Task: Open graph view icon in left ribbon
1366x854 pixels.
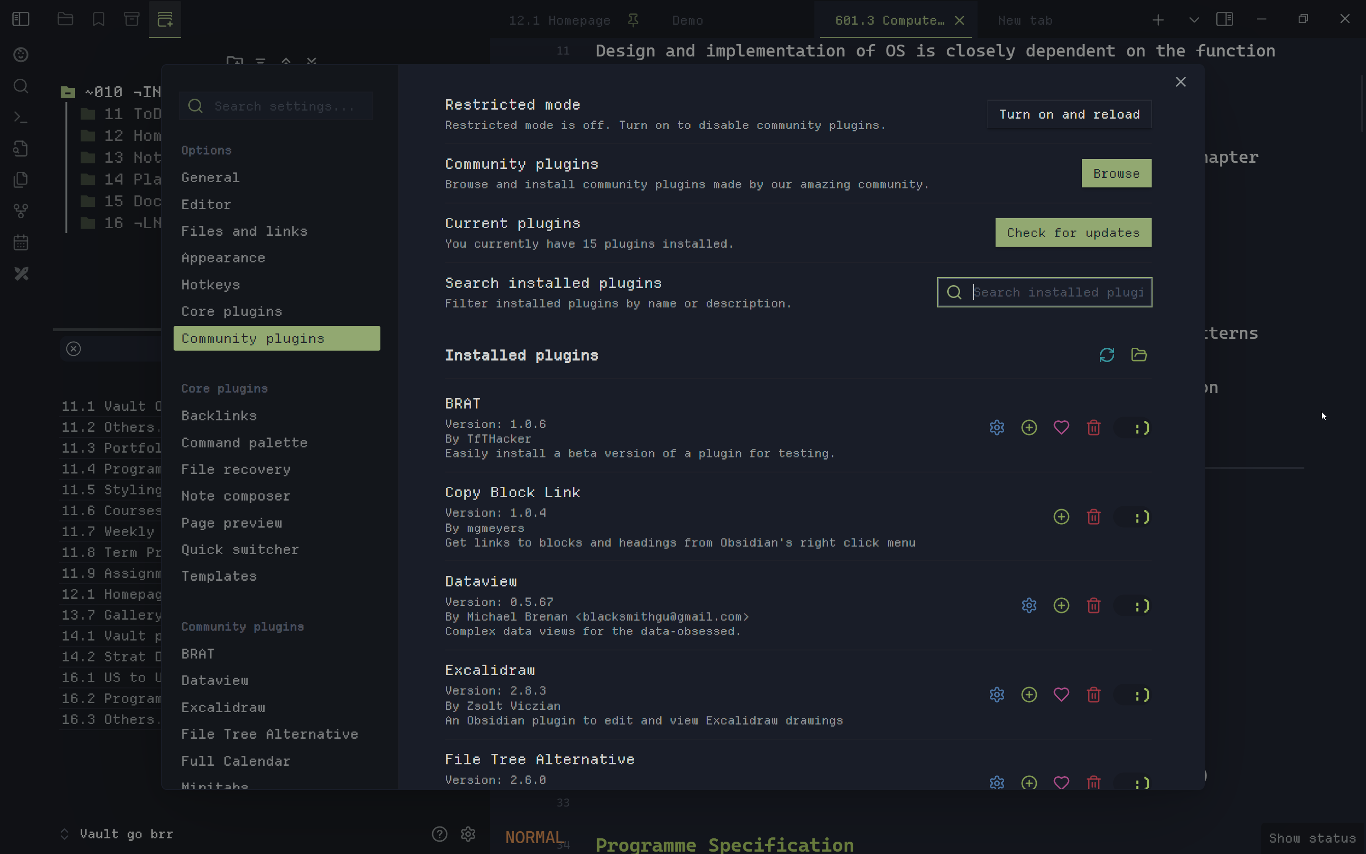Action: [21, 211]
